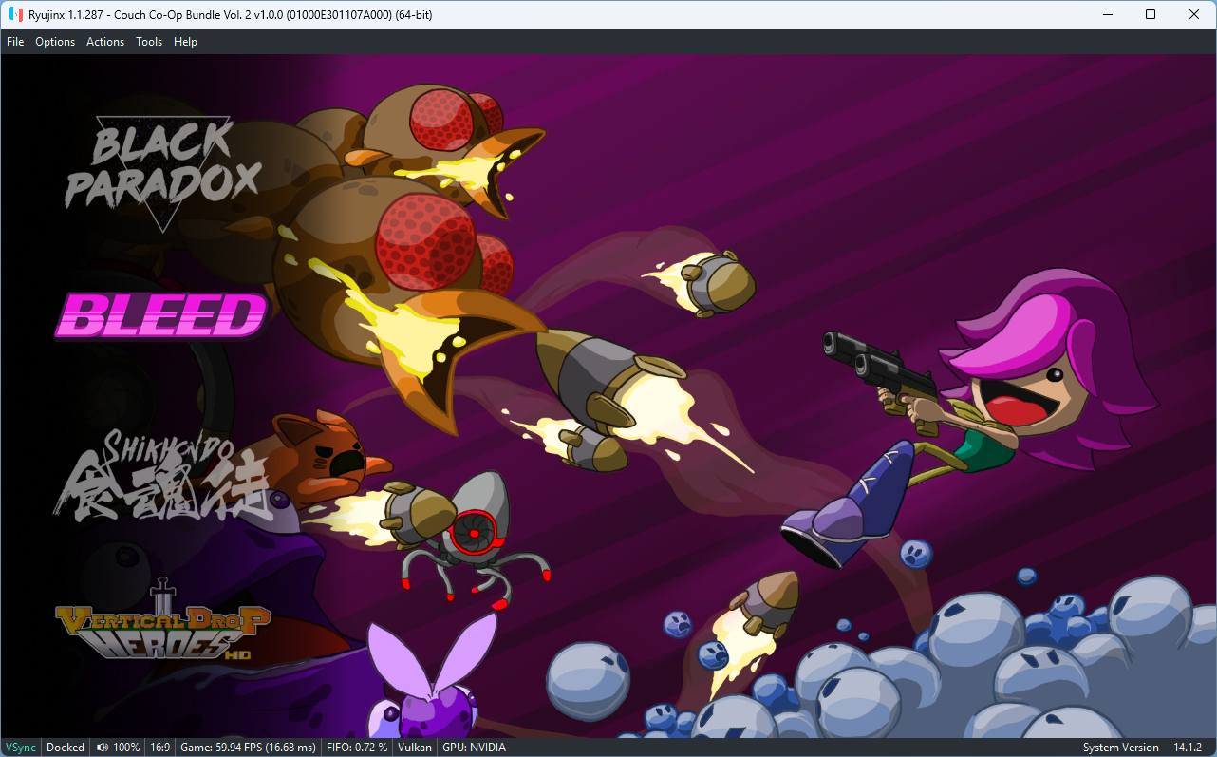
Task: Click the GPU: NVIDIA label
Action: 474,748
